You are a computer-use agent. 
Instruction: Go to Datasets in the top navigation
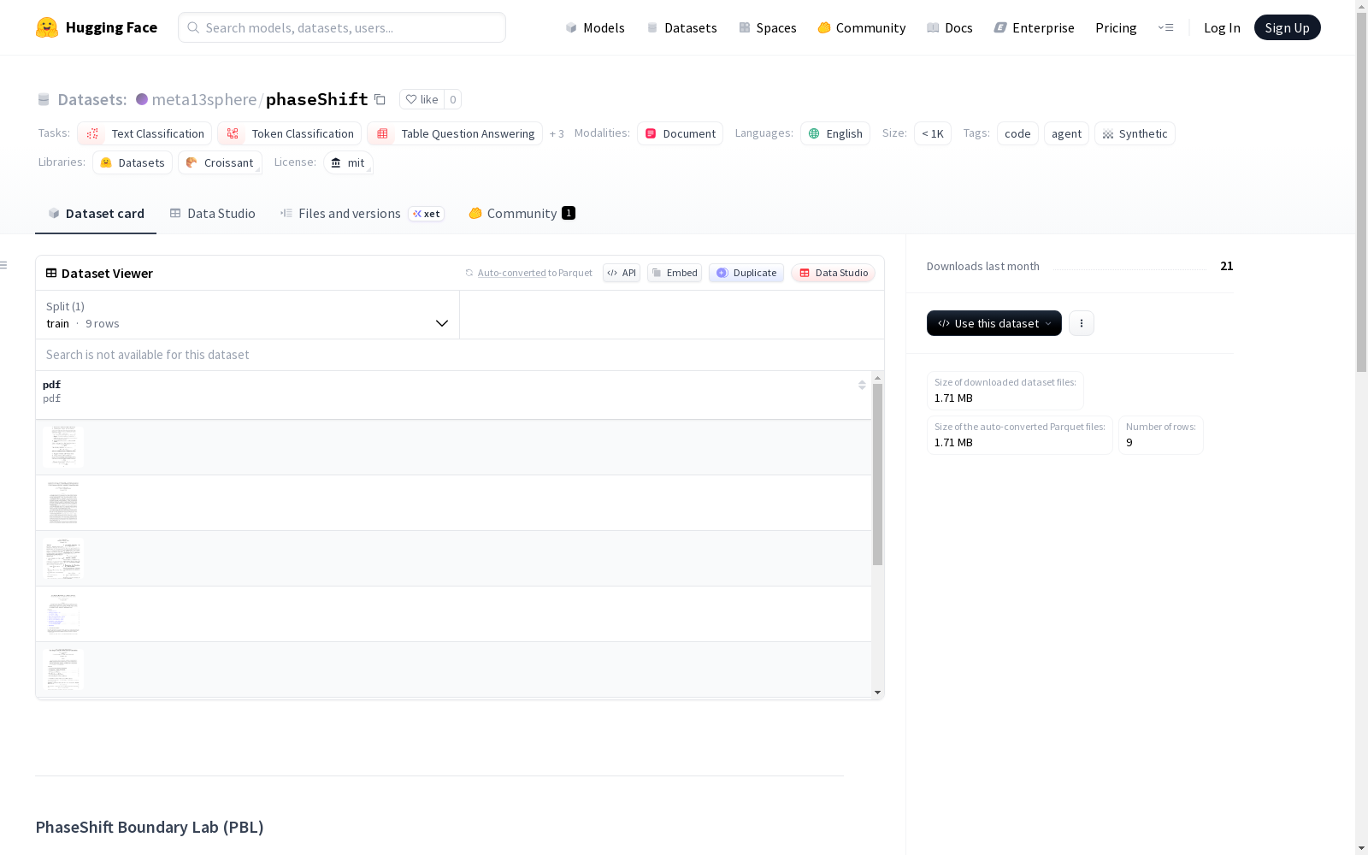681,27
